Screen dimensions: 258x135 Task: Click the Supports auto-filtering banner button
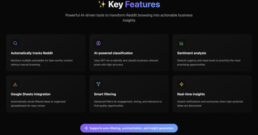[129, 128]
